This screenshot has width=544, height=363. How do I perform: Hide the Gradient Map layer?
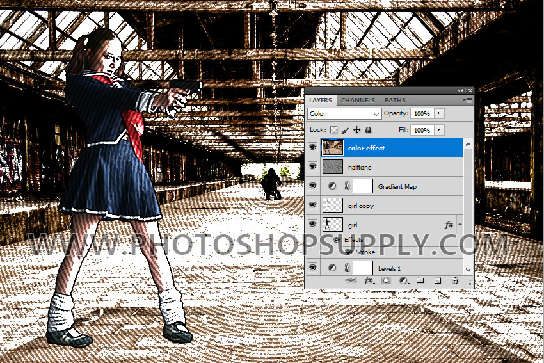pyautogui.click(x=312, y=185)
